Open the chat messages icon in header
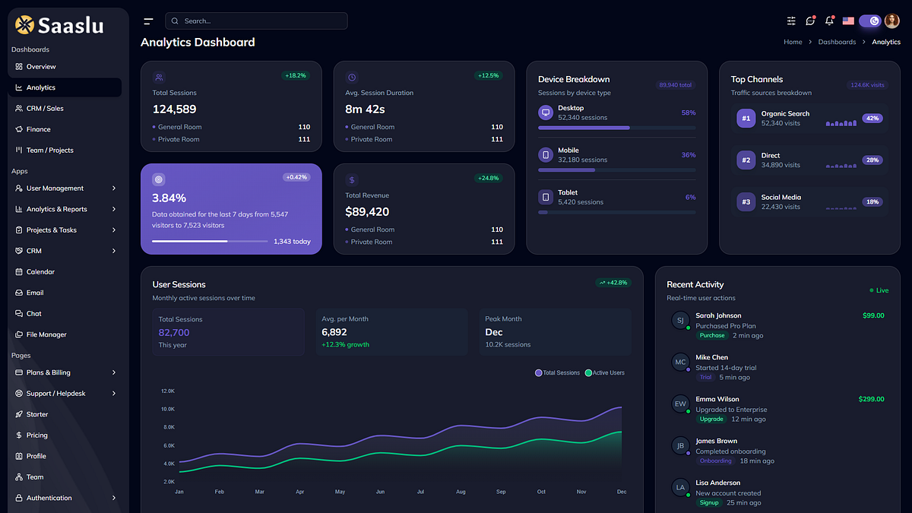Image resolution: width=912 pixels, height=513 pixels. 810,21
